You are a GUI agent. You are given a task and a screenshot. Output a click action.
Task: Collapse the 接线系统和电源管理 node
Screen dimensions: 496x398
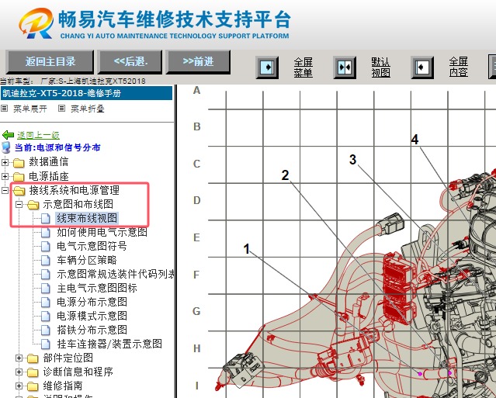pos(5,190)
